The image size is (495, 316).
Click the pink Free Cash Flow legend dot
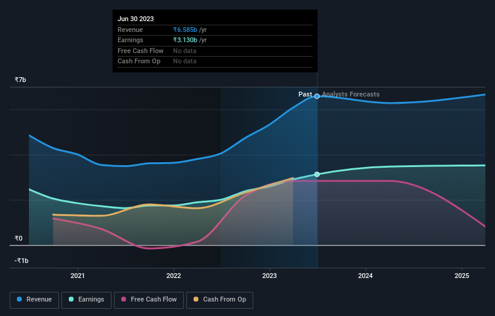pyautogui.click(x=124, y=299)
